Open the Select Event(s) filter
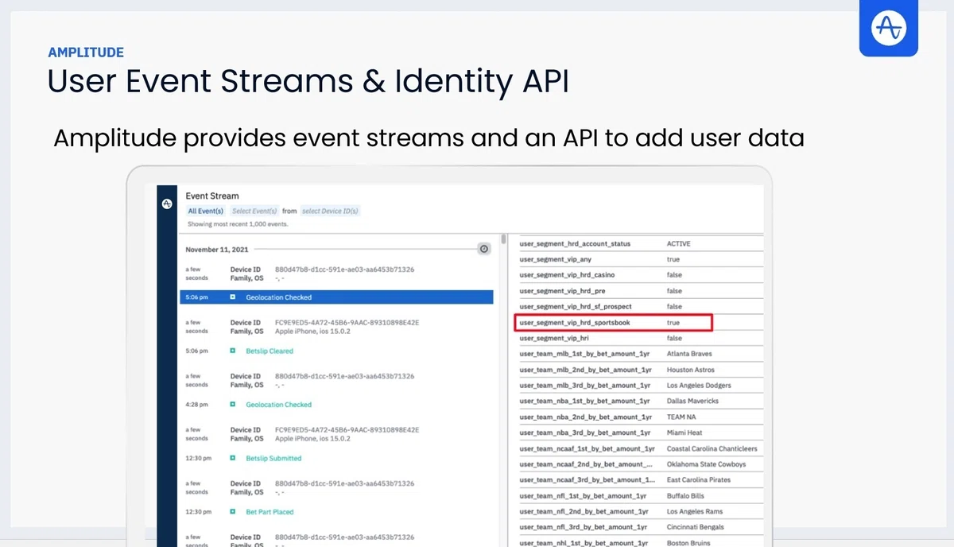The height and width of the screenshot is (547, 954). [x=254, y=211]
